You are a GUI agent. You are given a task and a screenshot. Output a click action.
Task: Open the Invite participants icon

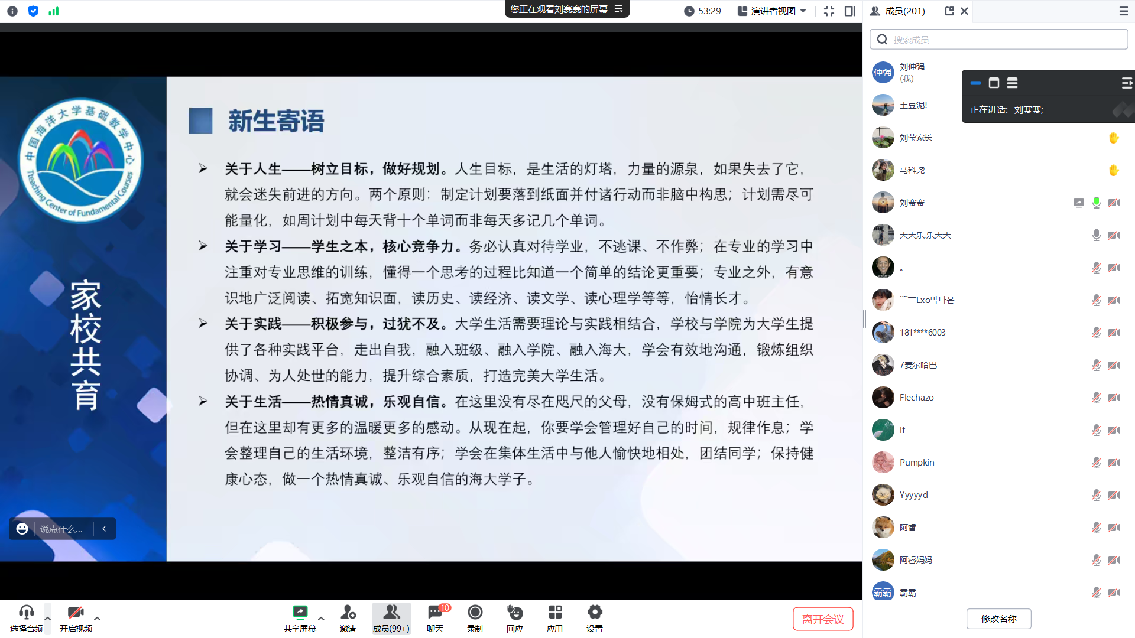348,613
